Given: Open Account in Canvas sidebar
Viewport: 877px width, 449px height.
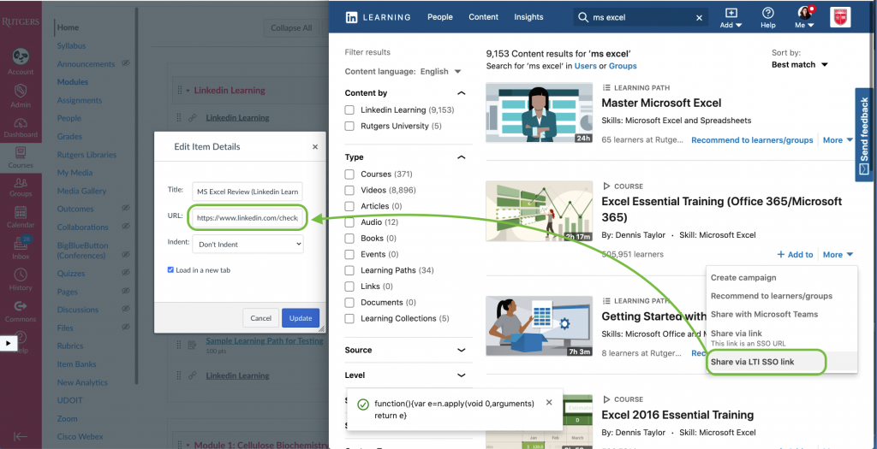Looking at the screenshot, I should tap(21, 61).
